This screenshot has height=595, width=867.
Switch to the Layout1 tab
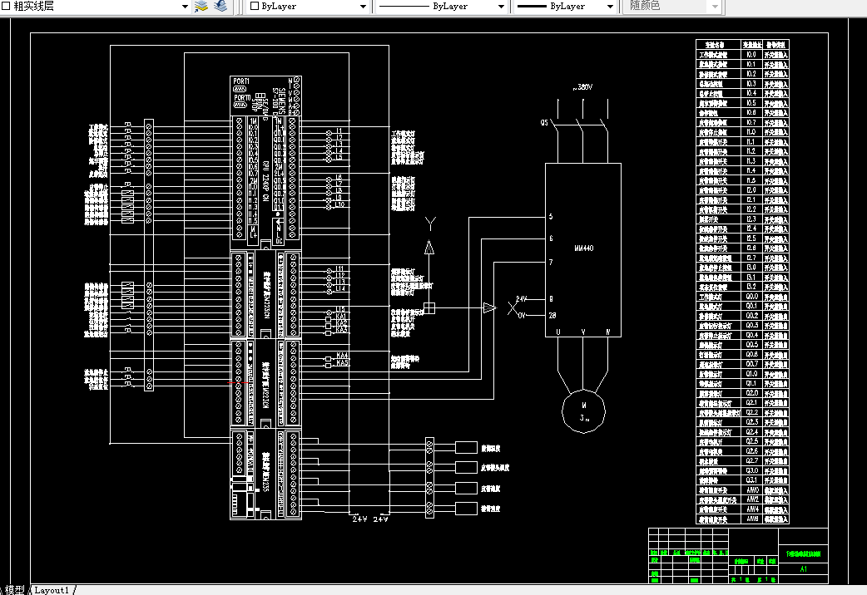[x=52, y=590]
